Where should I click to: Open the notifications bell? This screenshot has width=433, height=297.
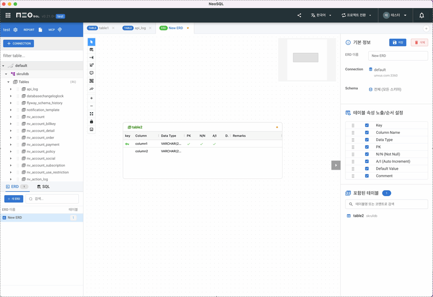click(422, 15)
